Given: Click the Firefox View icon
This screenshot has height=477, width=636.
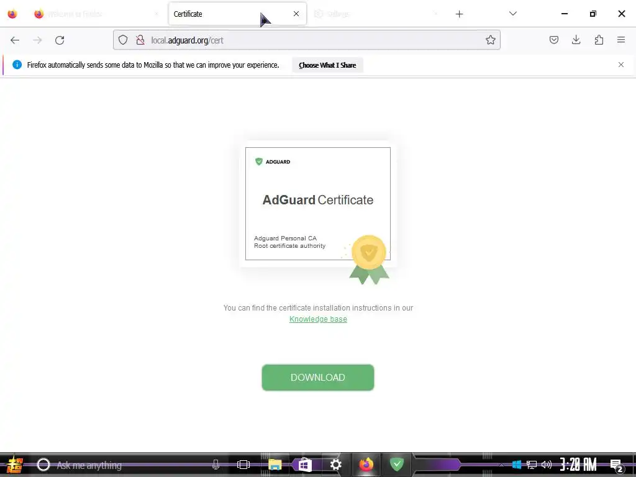Looking at the screenshot, I should click(12, 14).
